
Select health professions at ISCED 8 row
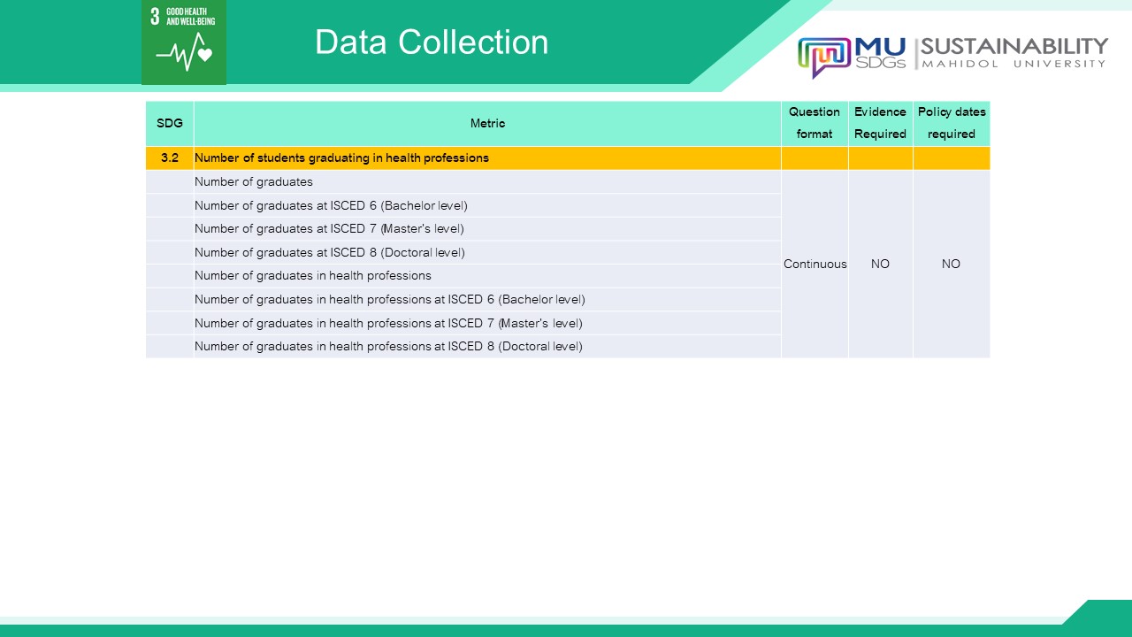pyautogui.click(x=388, y=347)
